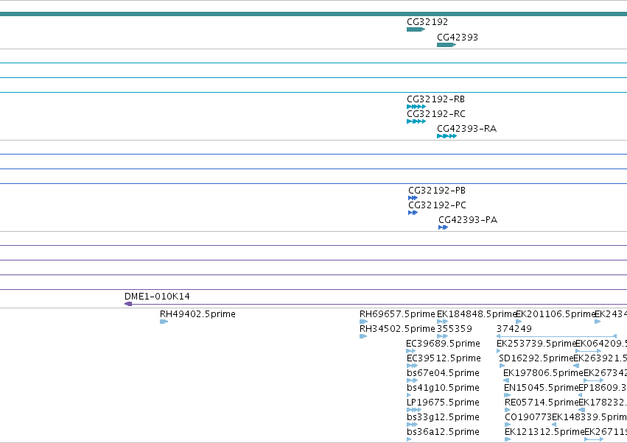Select EC39512.5prime EST
627x443 pixels.
[x=444, y=358]
